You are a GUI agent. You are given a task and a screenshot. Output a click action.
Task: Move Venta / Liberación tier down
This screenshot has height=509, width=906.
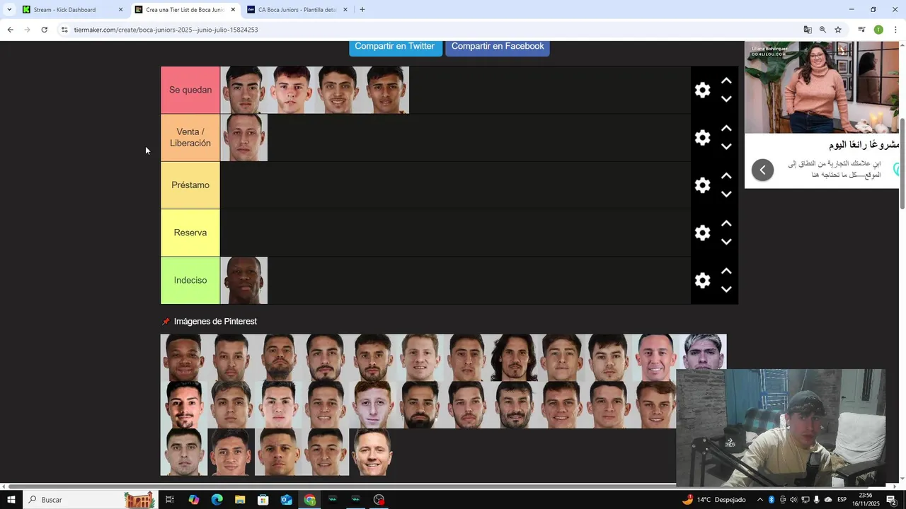click(x=726, y=146)
